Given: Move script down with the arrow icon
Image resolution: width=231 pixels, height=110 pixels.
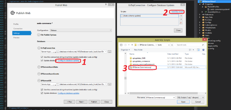Looking at the screenshot, I should (x=181, y=19).
